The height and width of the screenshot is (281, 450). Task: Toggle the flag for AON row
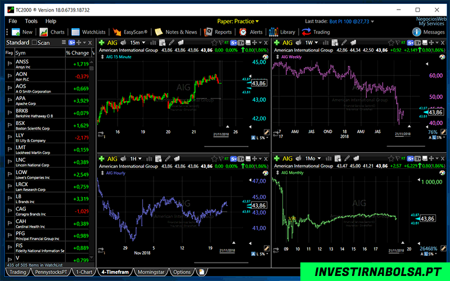[x=10, y=76]
